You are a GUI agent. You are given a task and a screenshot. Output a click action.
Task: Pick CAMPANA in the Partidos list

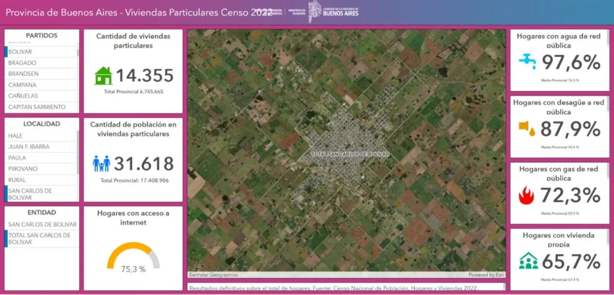[x=22, y=85]
